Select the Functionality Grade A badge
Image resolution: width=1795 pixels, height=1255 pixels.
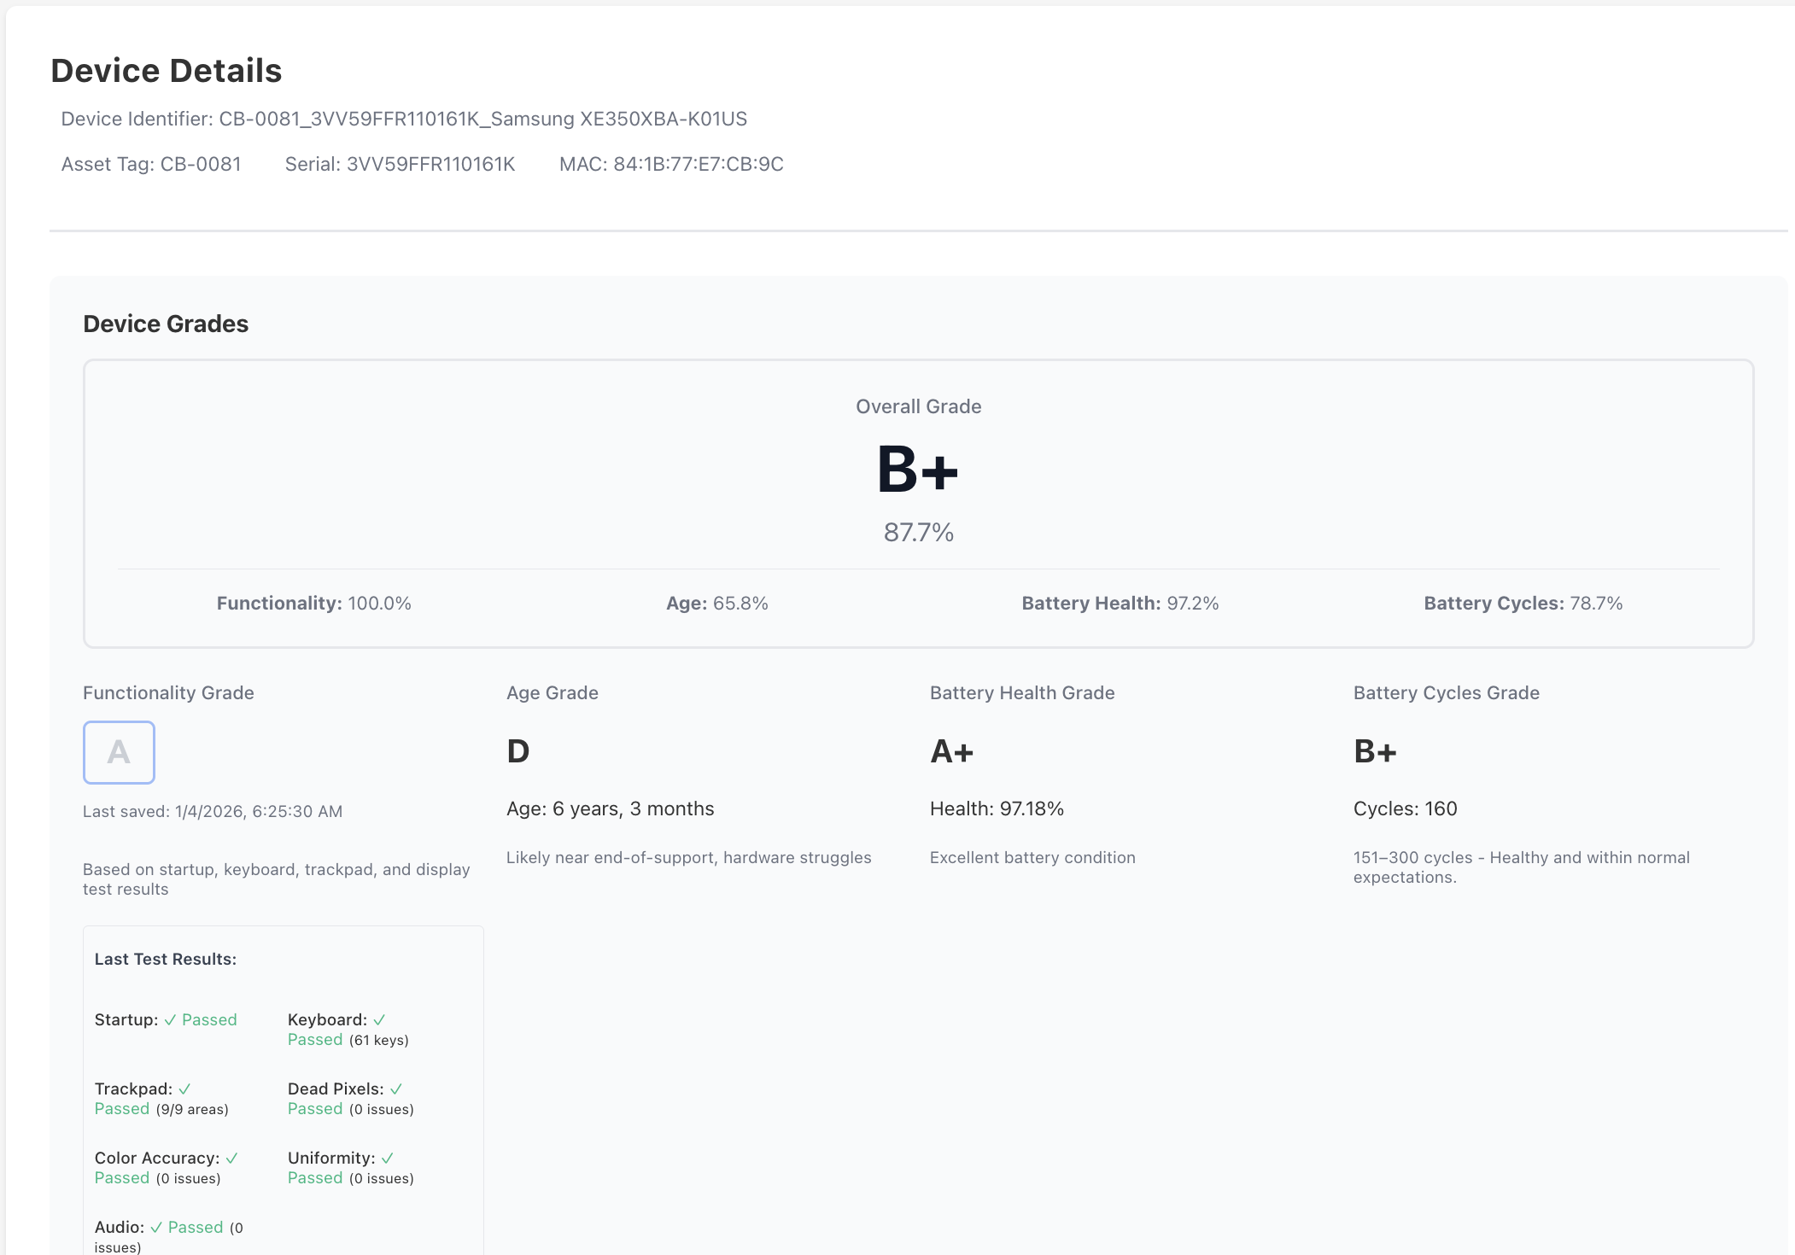coord(119,752)
